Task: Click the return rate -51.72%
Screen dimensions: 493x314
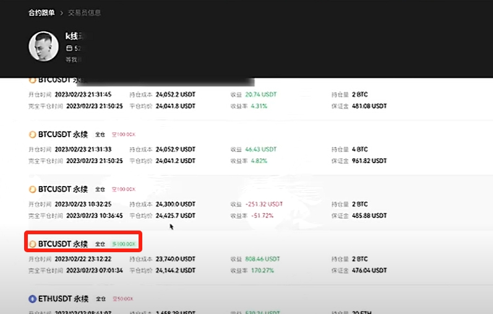Action: click(262, 216)
